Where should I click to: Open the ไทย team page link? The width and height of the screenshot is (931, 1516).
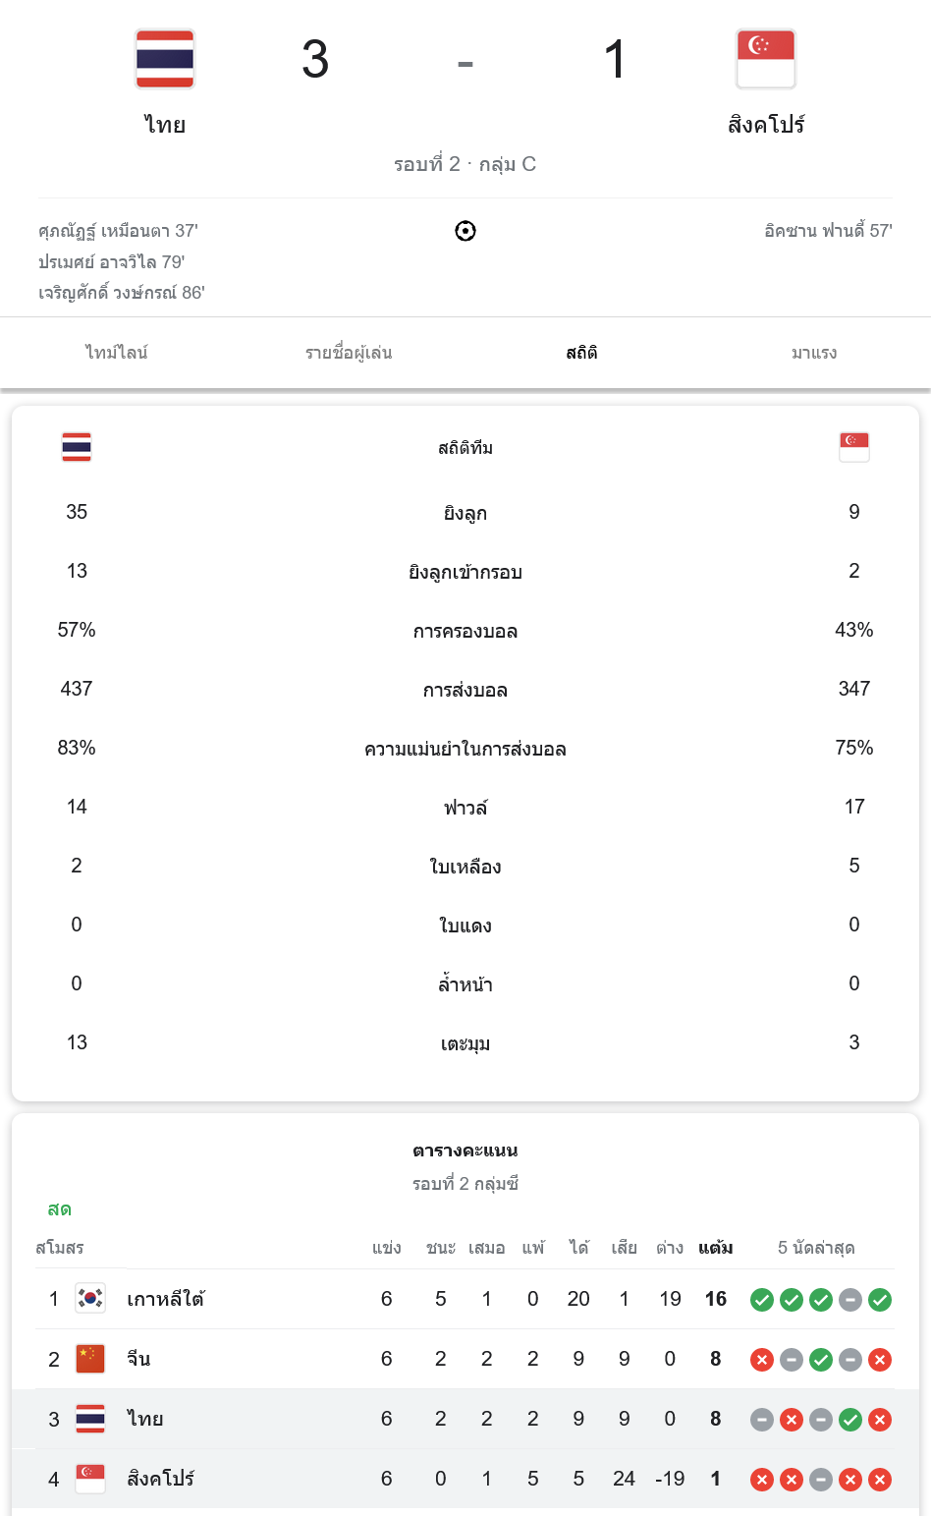point(164,125)
